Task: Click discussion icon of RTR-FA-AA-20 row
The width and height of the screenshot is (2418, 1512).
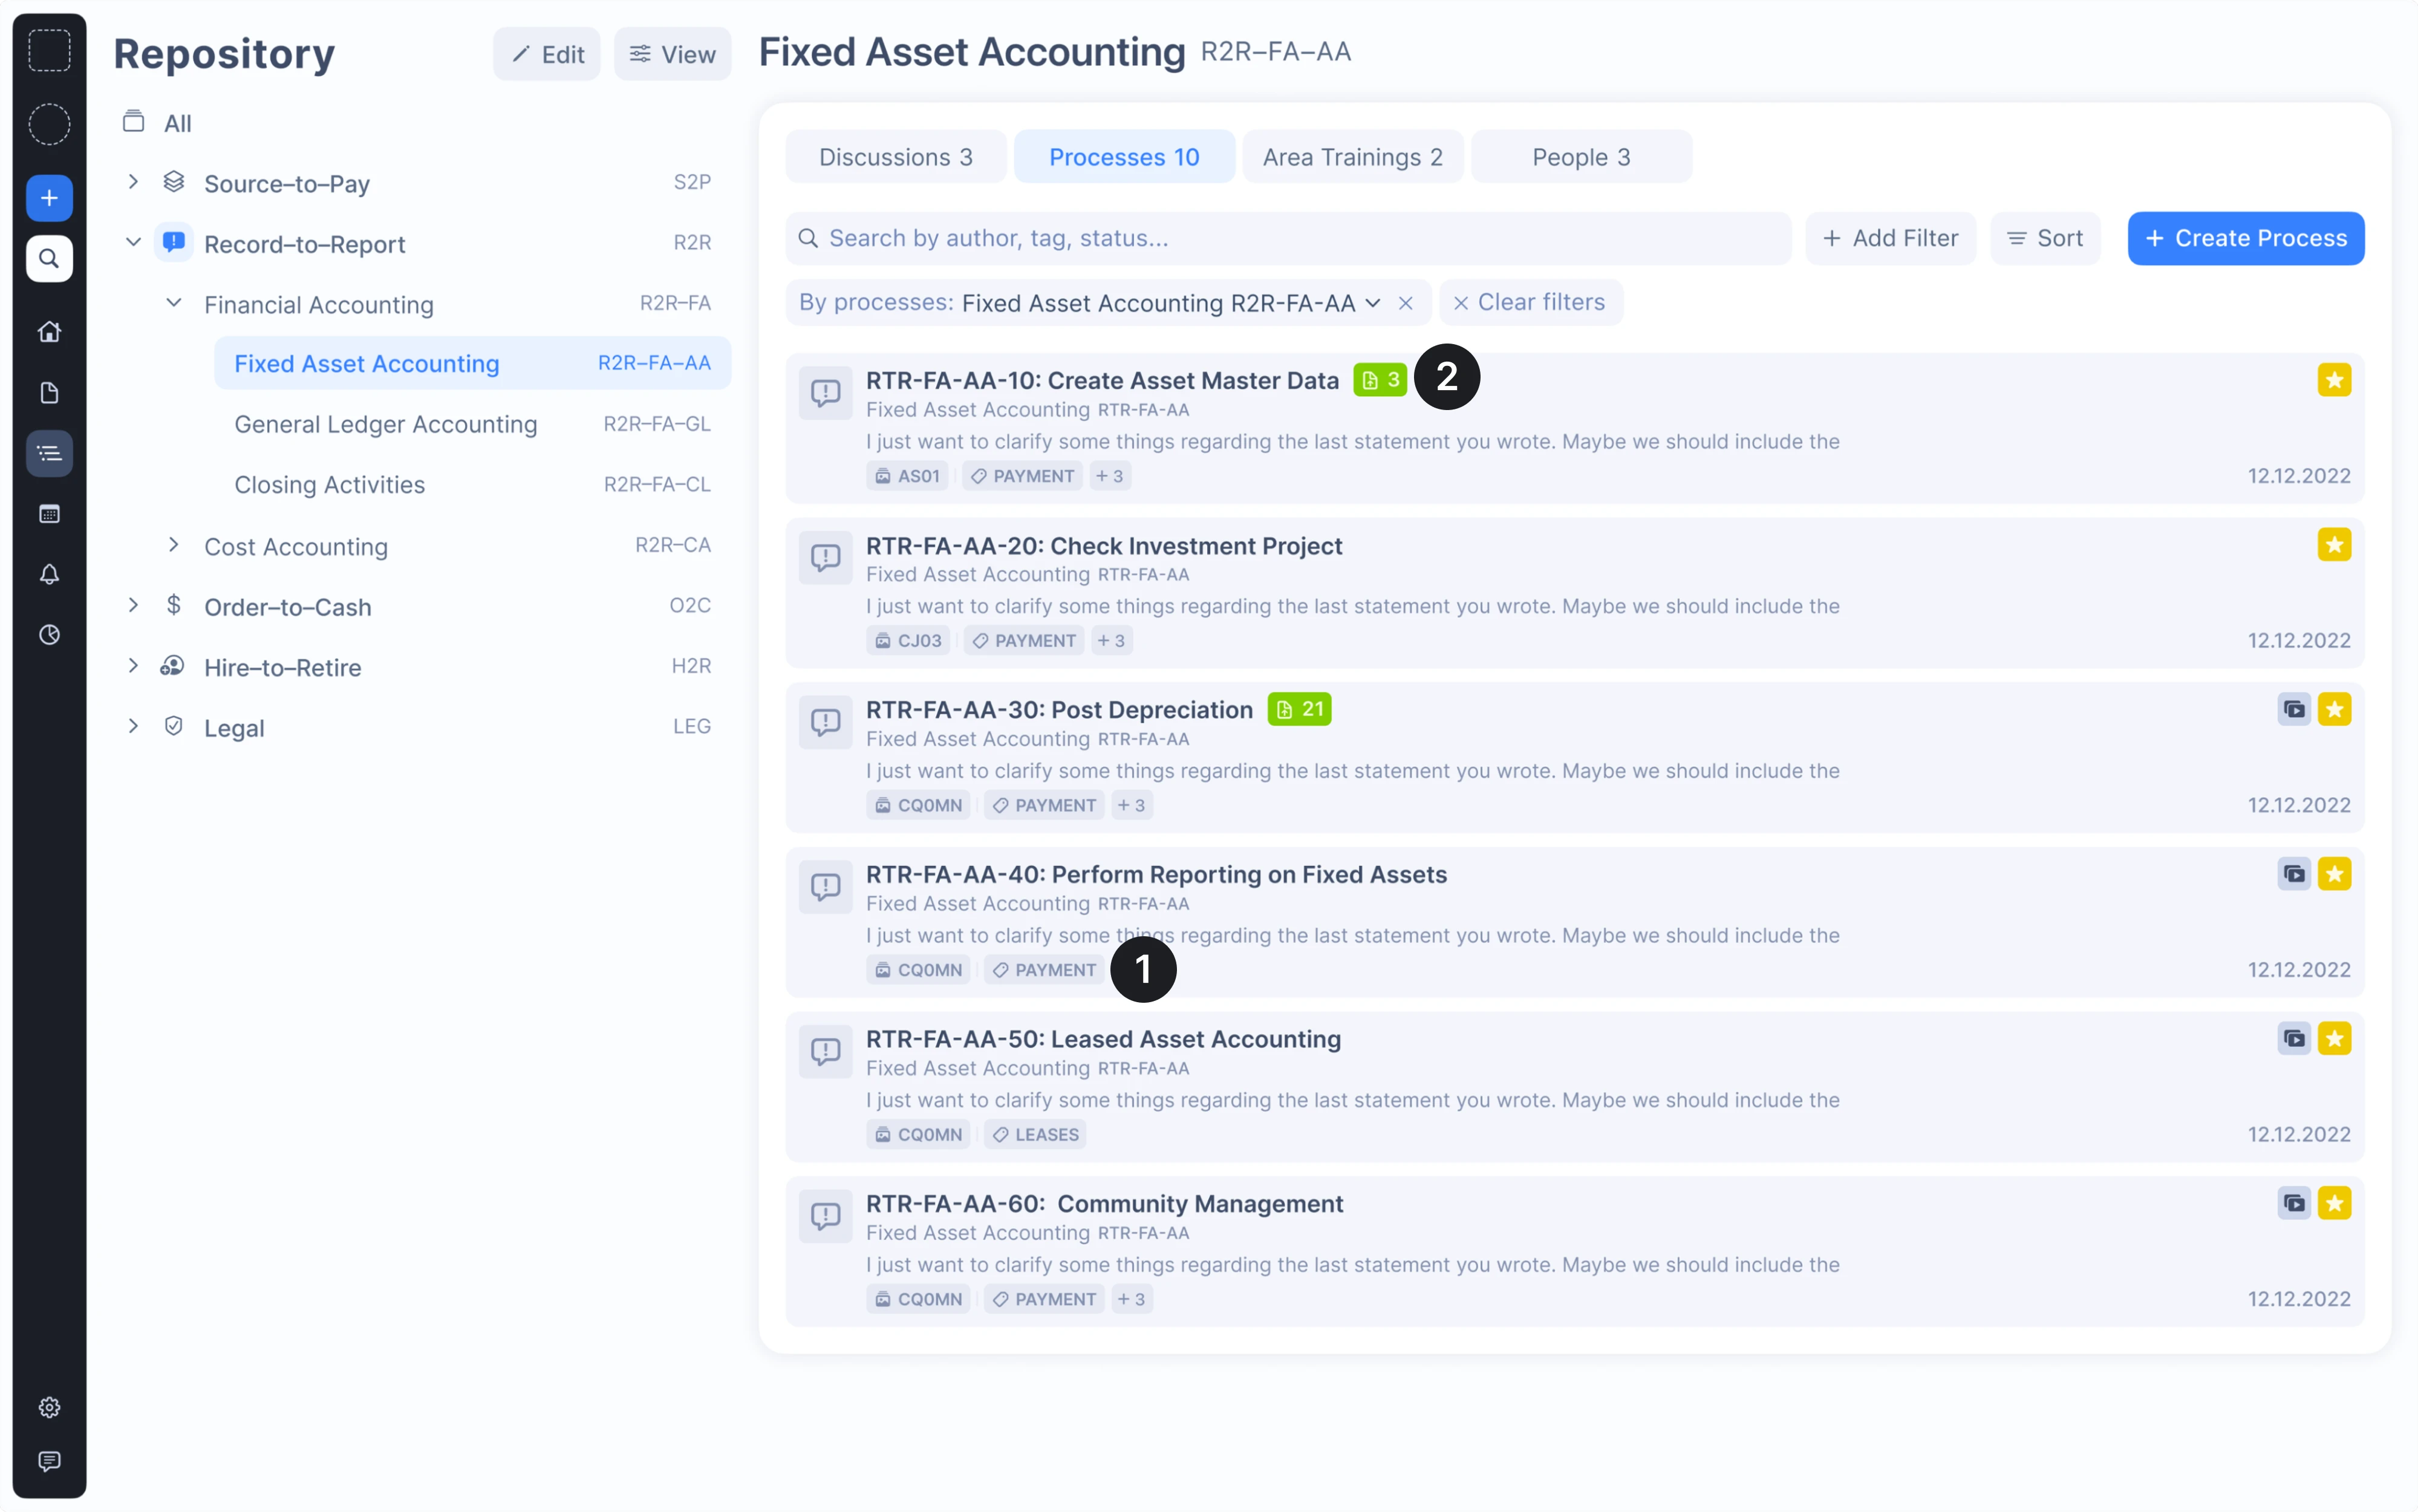Action: pos(825,557)
